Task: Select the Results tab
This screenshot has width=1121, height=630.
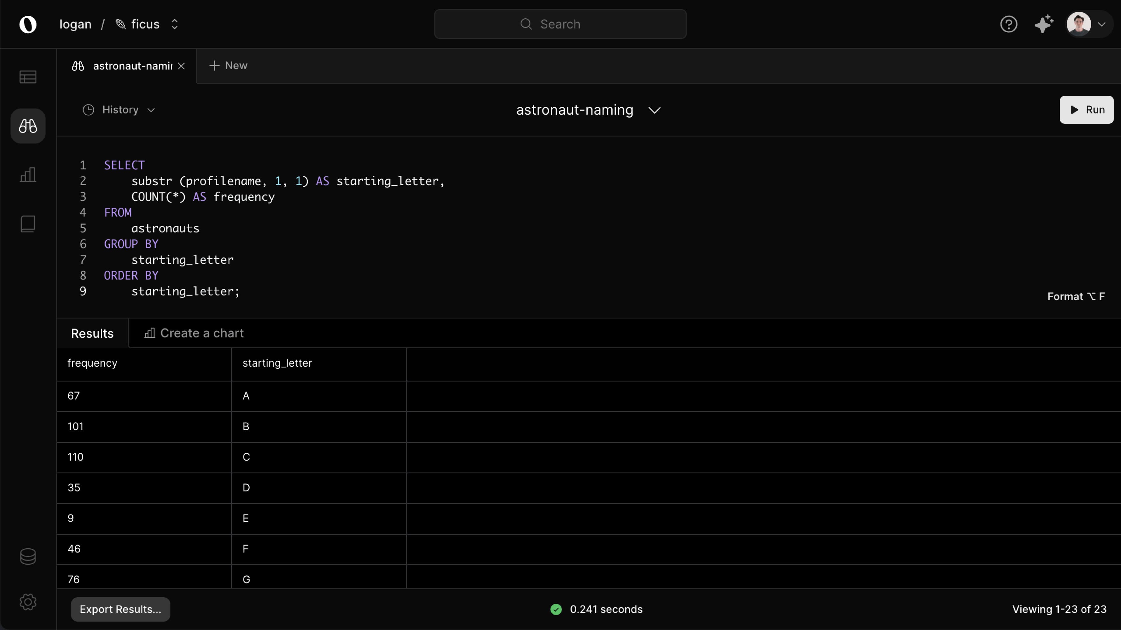Action: [x=92, y=332]
